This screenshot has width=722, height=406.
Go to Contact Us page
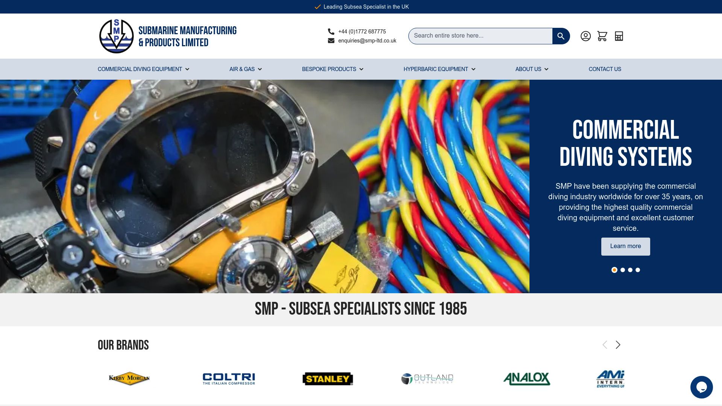click(x=605, y=69)
